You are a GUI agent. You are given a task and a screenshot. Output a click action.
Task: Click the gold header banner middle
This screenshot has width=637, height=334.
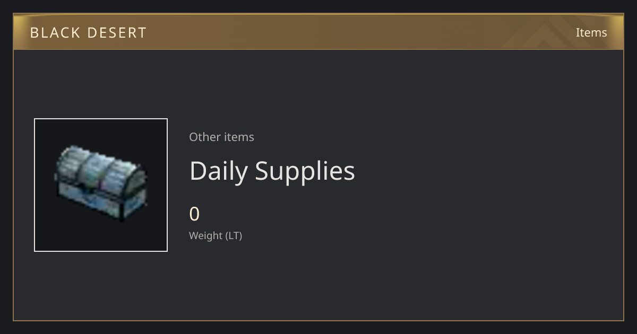(318, 32)
